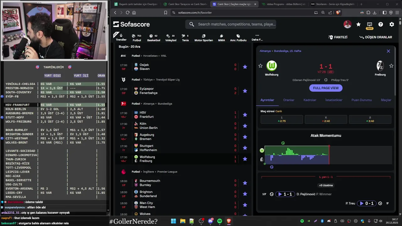The width and height of the screenshot is (402, 226).
Task: Click the sofascore.com address bar
Action: (x=195, y=13)
